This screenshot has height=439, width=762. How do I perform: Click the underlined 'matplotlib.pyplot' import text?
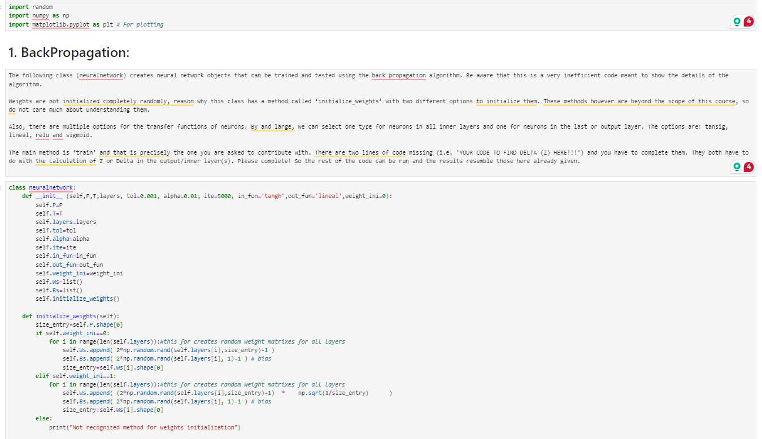62,24
